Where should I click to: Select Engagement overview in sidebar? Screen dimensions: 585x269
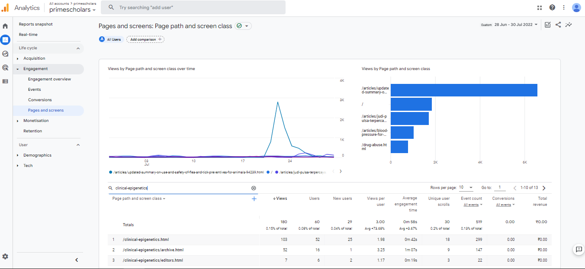click(49, 79)
